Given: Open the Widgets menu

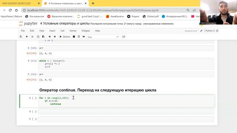Looking at the screenshot, I should (86, 31).
